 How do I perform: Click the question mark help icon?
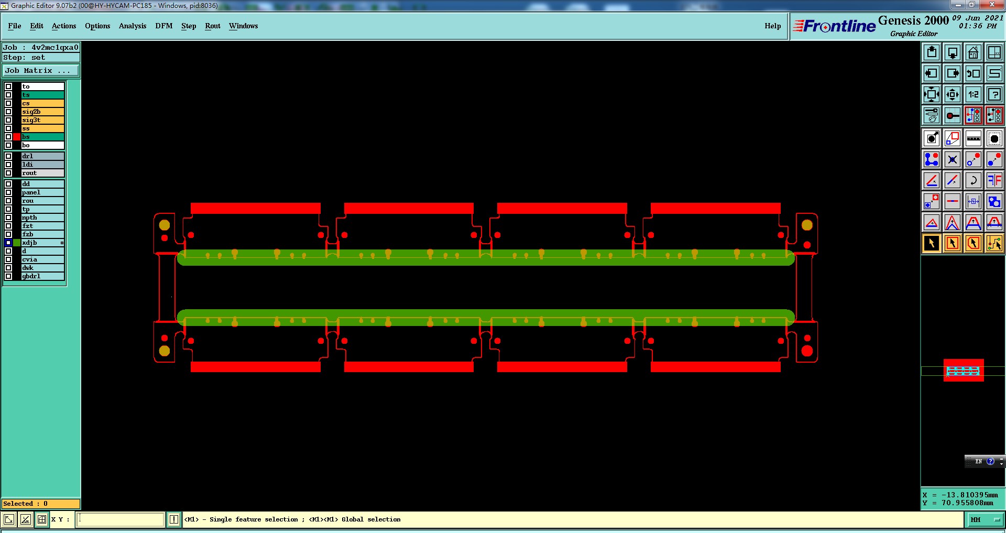click(x=994, y=94)
